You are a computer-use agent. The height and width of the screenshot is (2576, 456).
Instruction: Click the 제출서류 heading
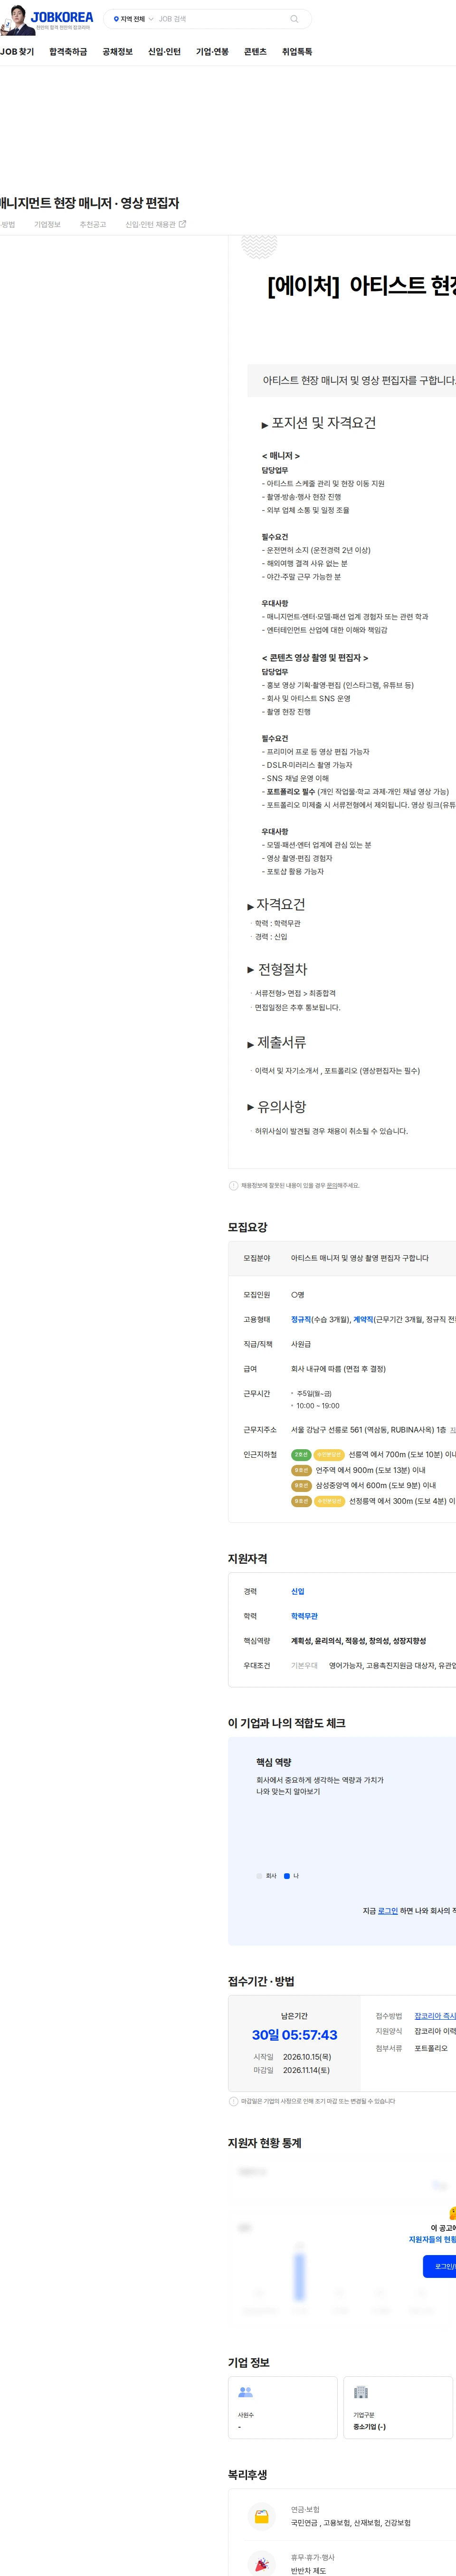(x=282, y=1043)
